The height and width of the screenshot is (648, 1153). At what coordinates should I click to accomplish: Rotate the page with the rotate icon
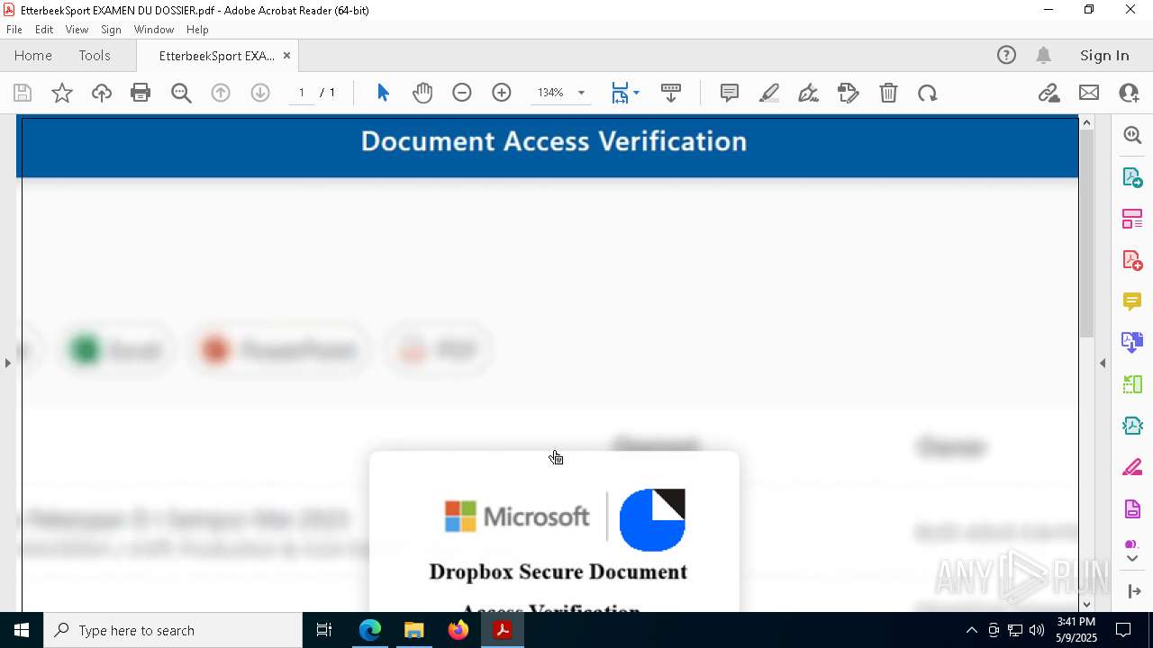[928, 93]
